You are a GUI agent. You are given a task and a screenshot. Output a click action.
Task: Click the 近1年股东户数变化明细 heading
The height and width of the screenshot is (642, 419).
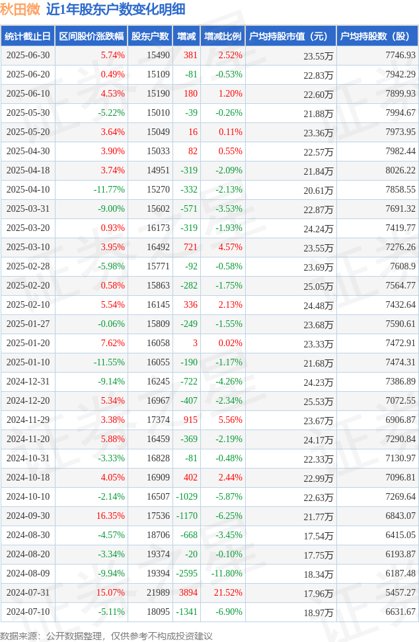[x=116, y=9]
